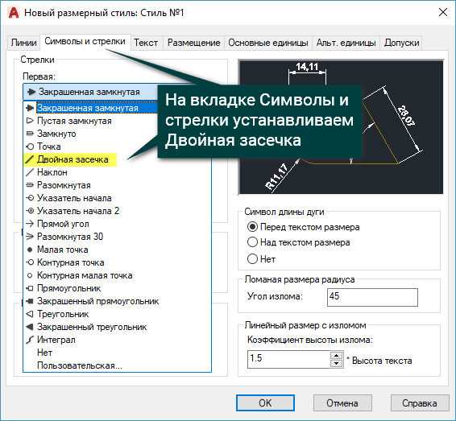
Task: Select 'Двойная засечка' list entry text
Action: [73, 159]
